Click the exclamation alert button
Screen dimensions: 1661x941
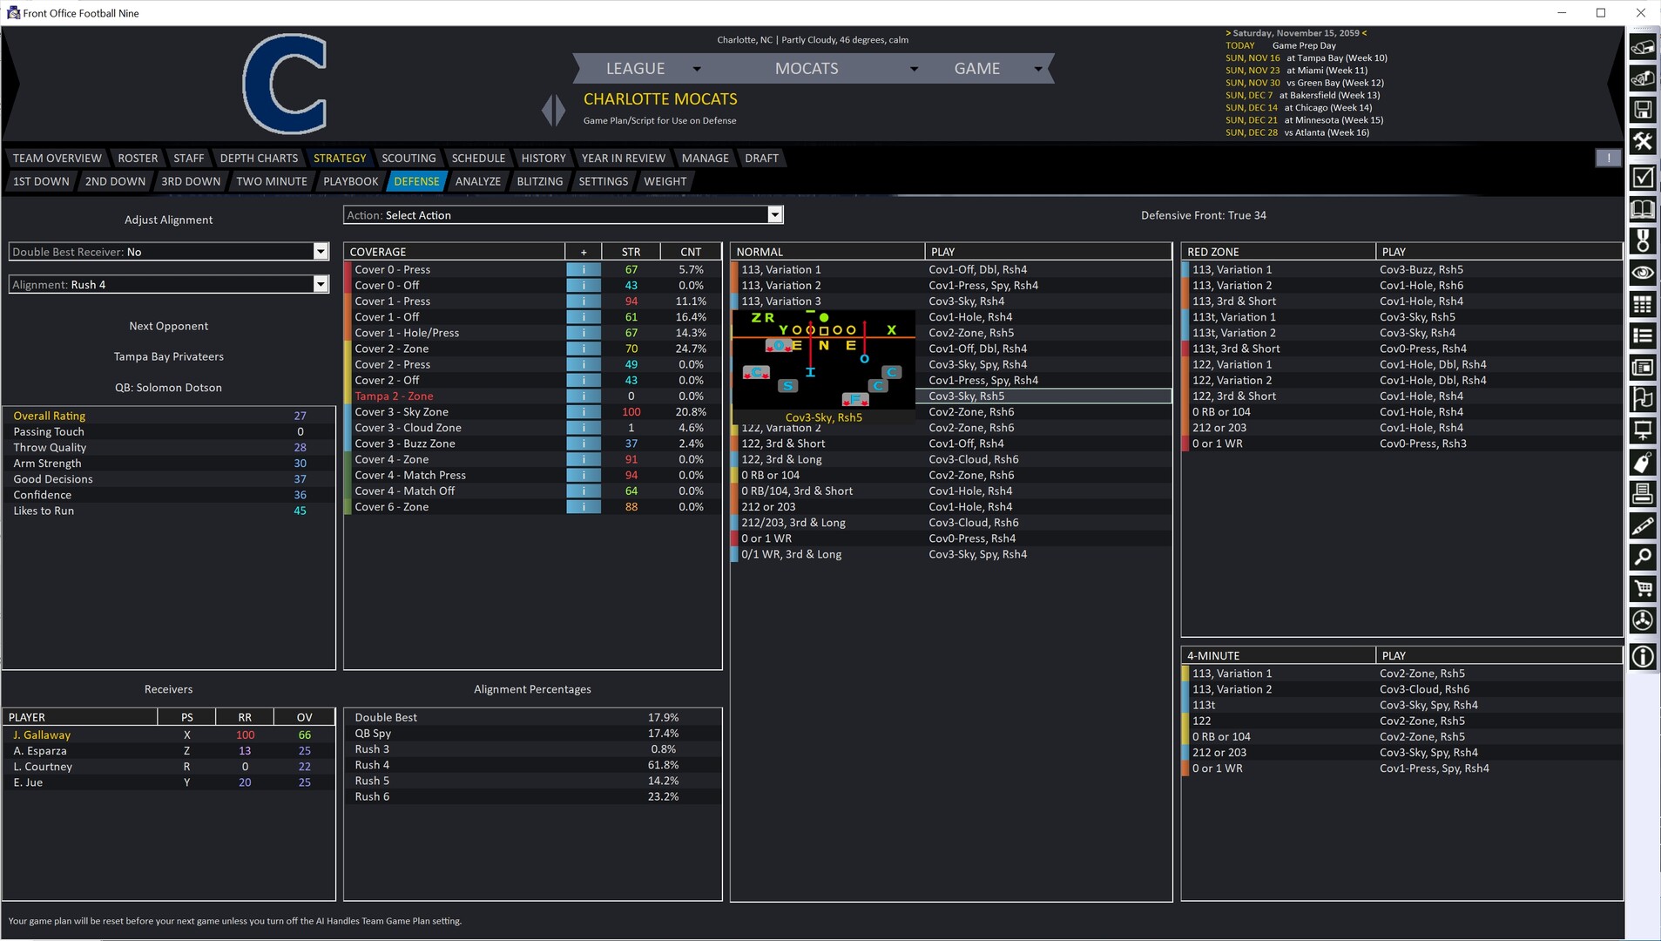point(1608,158)
